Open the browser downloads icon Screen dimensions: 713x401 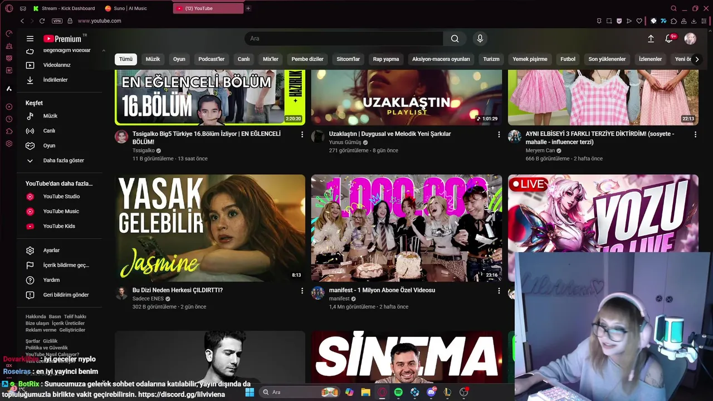pyautogui.click(x=694, y=21)
